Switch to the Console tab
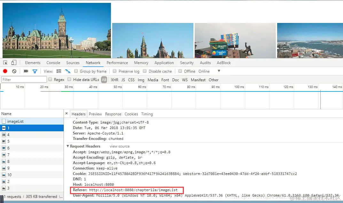343x203 pixels. [53, 63]
